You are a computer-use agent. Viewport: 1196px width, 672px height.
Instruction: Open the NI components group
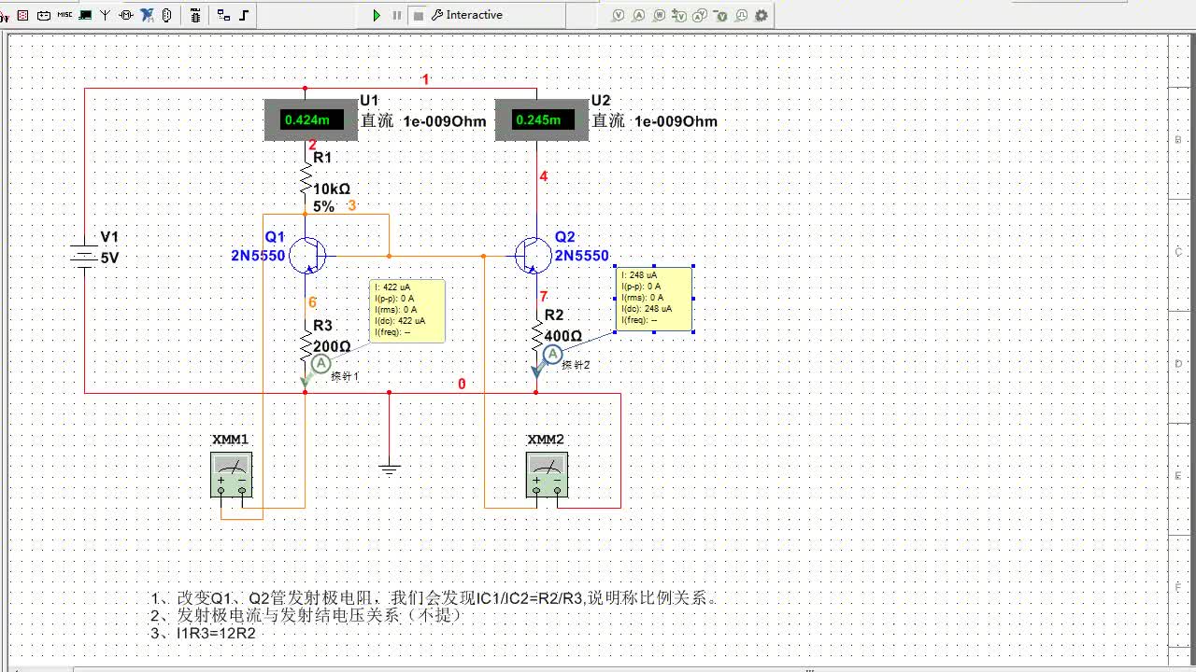click(x=148, y=15)
